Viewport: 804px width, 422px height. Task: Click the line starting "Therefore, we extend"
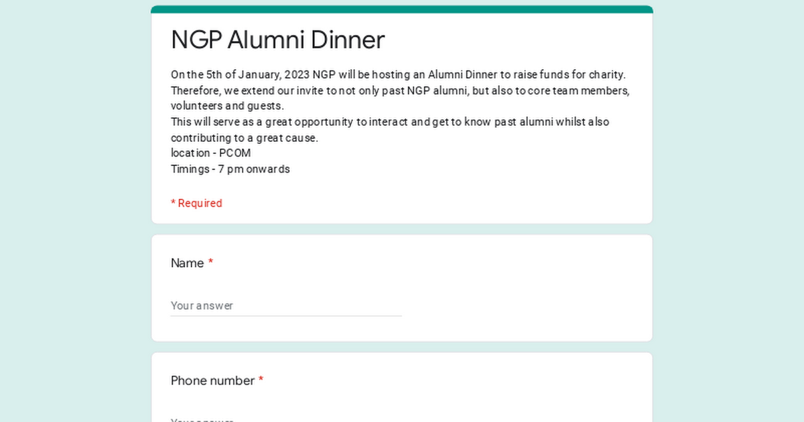click(400, 90)
